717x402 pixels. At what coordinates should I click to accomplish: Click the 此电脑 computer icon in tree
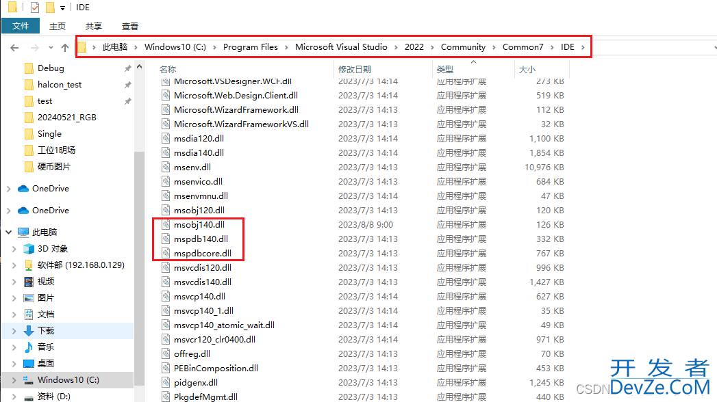point(23,232)
